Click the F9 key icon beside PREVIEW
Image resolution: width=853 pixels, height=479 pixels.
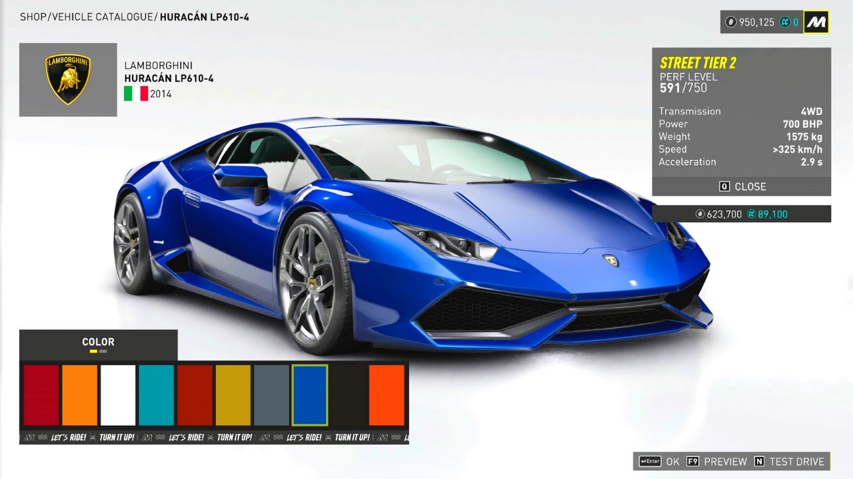click(692, 461)
